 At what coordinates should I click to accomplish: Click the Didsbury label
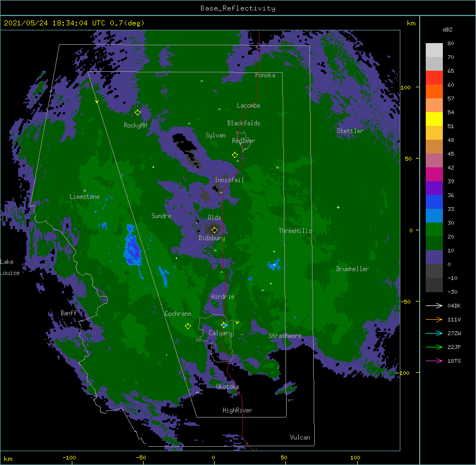(x=211, y=238)
